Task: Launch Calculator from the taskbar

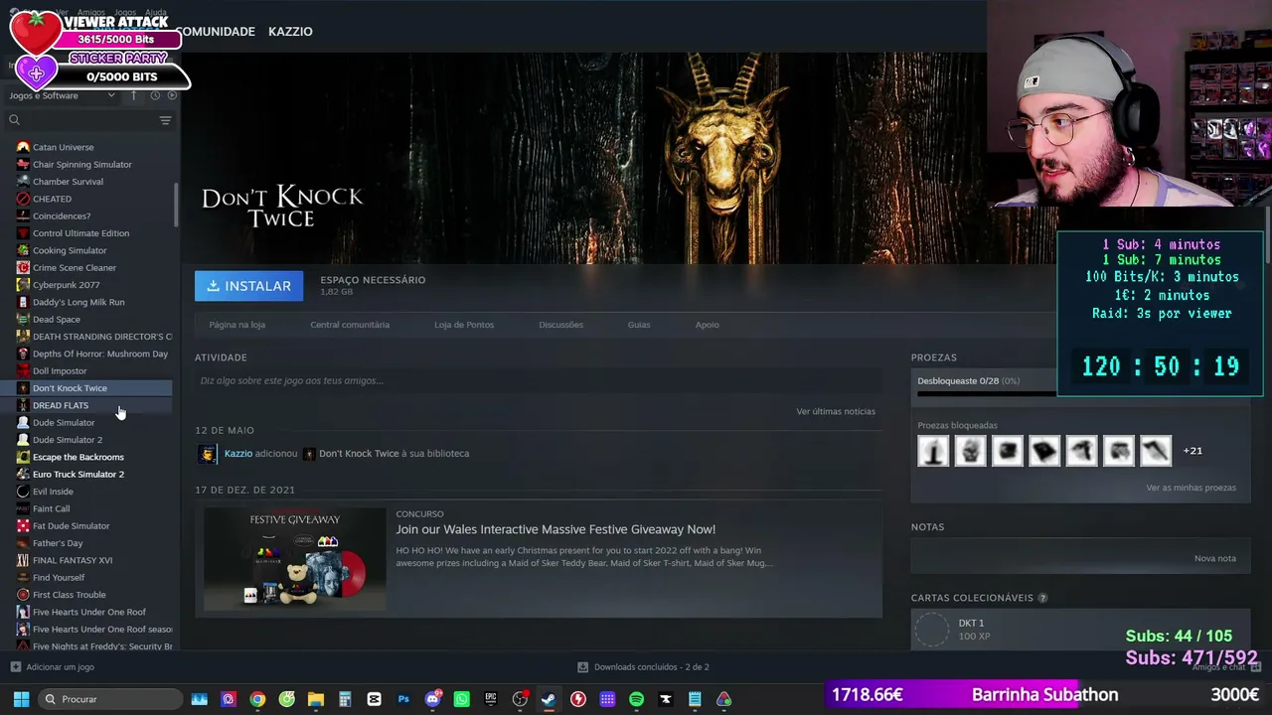Action: [x=345, y=699]
